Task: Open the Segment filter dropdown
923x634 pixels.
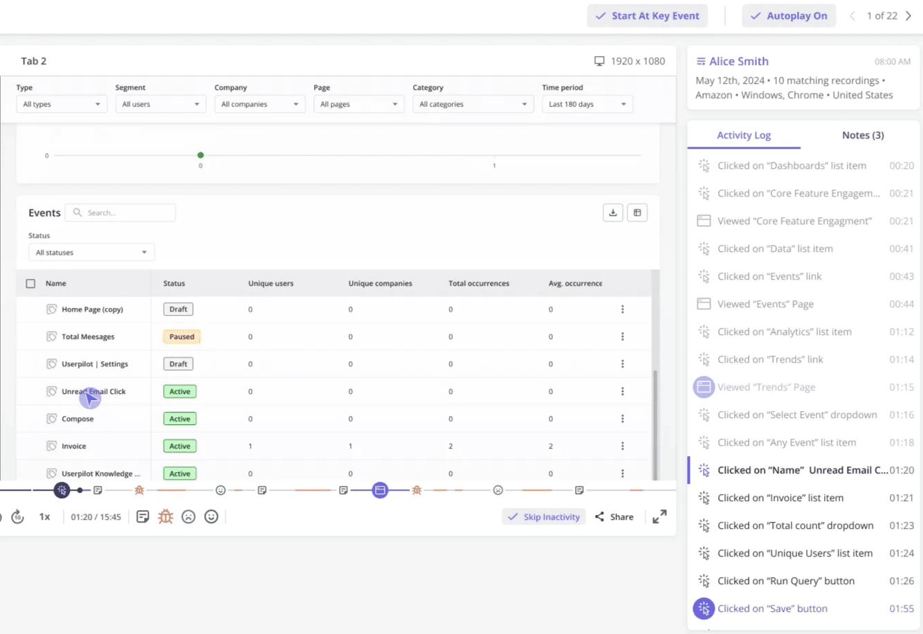Action: pyautogui.click(x=161, y=103)
